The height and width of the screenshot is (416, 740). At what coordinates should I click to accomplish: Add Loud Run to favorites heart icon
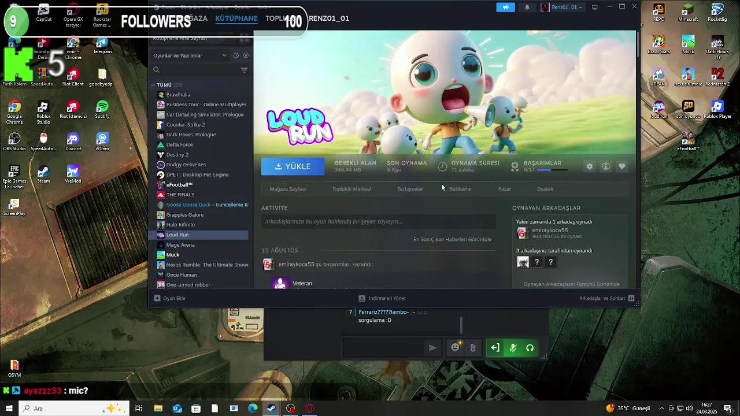pyautogui.click(x=622, y=166)
